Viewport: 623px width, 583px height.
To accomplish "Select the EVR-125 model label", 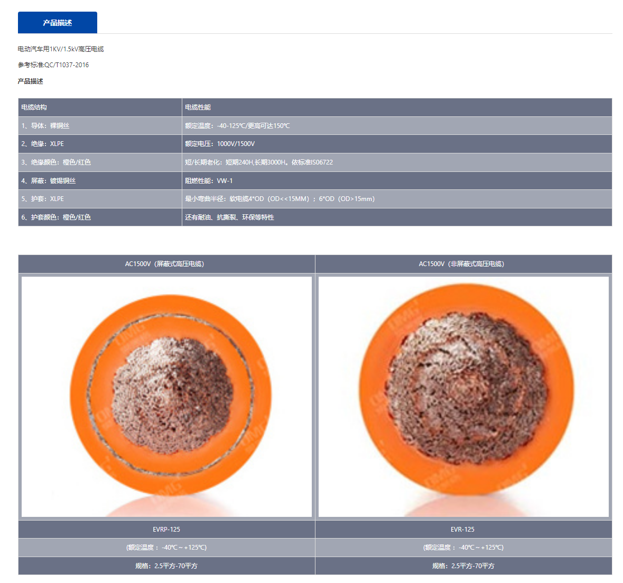I will click(x=463, y=530).
